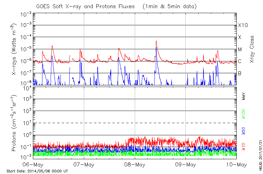Click the blue ≥50 MeV legend label
Image resolution: width=263 pixels, height=174 pixels.
click(x=244, y=131)
